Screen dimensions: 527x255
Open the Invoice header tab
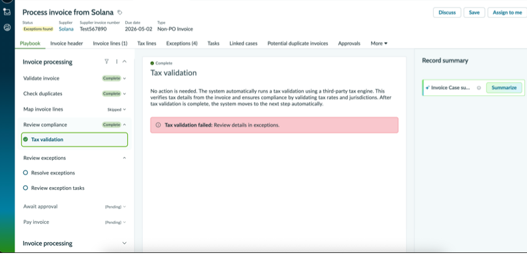tap(67, 43)
